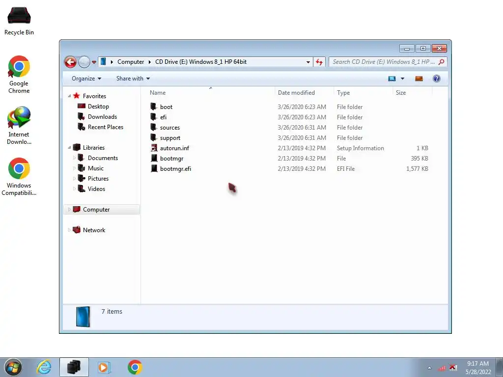Open Chrome from the taskbar

coord(135,367)
